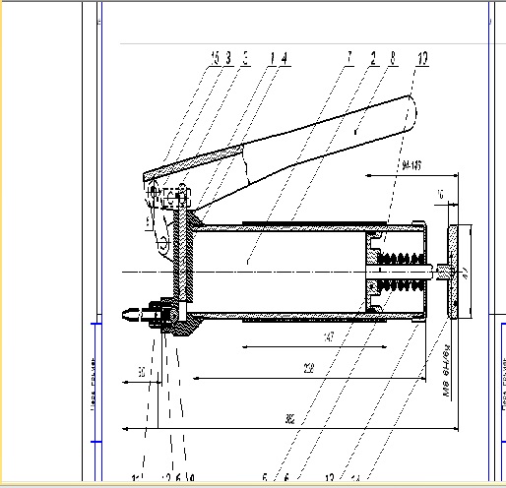Click the 238 dimension value
506x488 pixels.
point(308,368)
